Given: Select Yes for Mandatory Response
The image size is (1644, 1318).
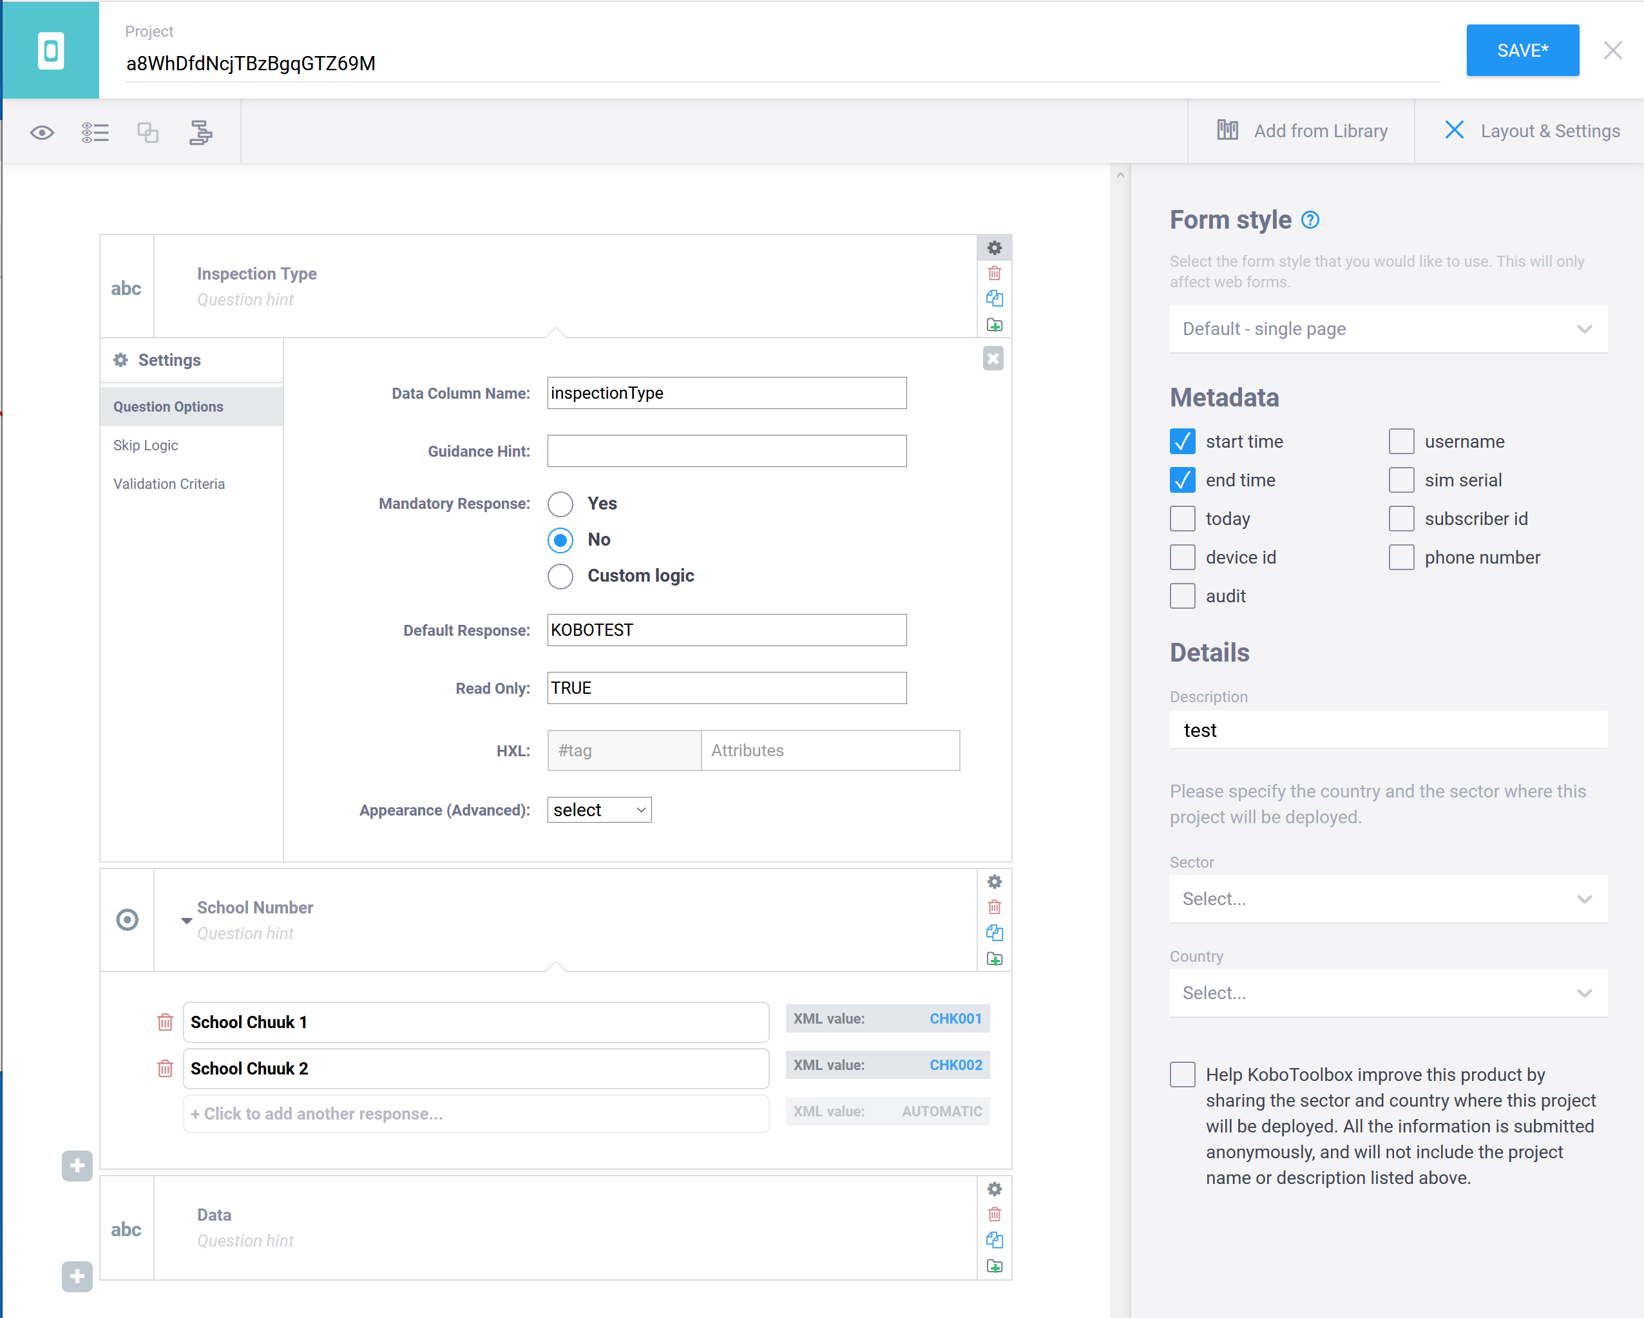Looking at the screenshot, I should tap(560, 504).
